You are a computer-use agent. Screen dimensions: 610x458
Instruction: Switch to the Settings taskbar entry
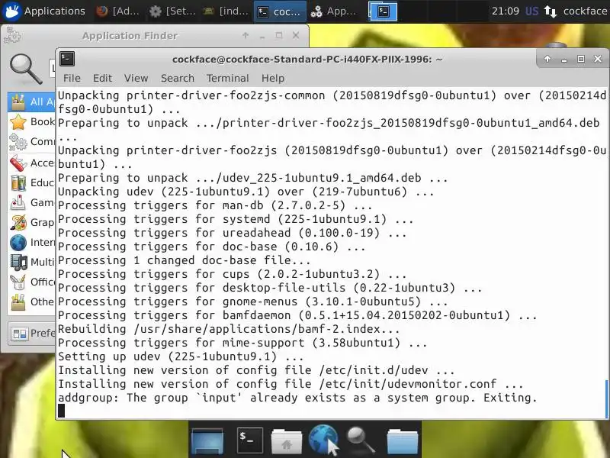(x=173, y=11)
